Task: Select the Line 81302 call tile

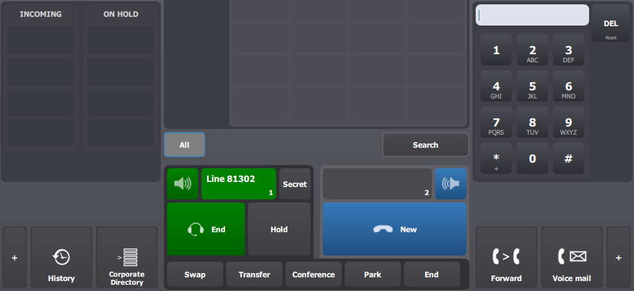Action: click(x=239, y=184)
